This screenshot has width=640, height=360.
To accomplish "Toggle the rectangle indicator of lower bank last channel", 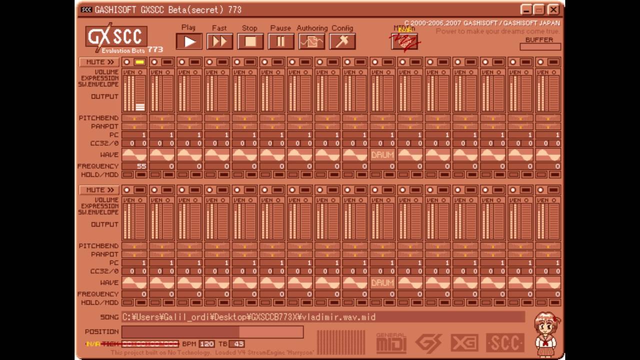I will tap(553, 190).
